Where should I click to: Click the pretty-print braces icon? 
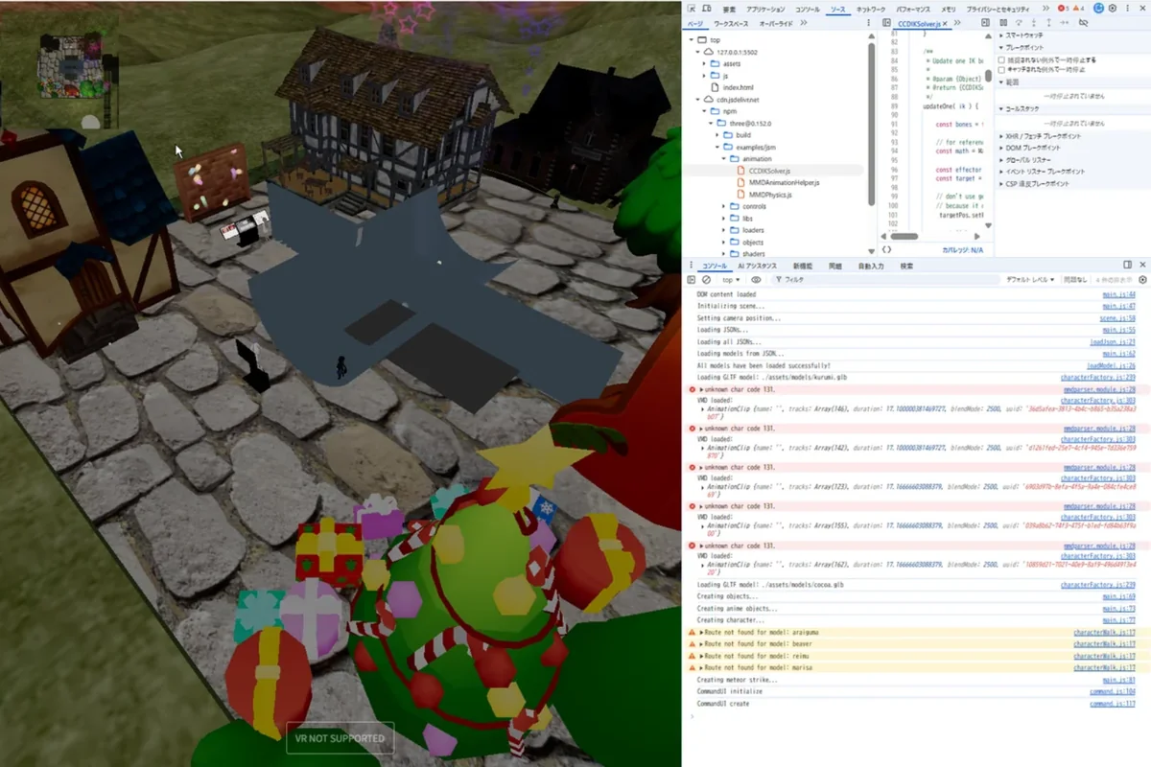886,249
